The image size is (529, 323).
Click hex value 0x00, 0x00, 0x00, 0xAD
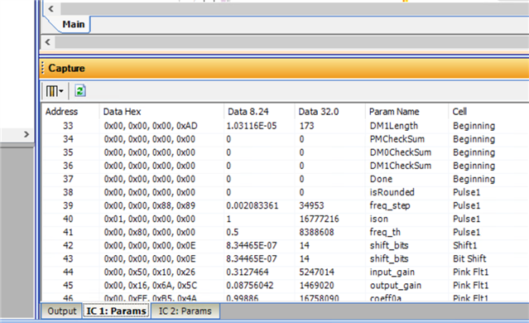coord(151,126)
